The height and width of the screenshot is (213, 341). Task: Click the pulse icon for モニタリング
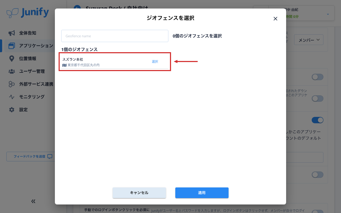tap(12, 97)
